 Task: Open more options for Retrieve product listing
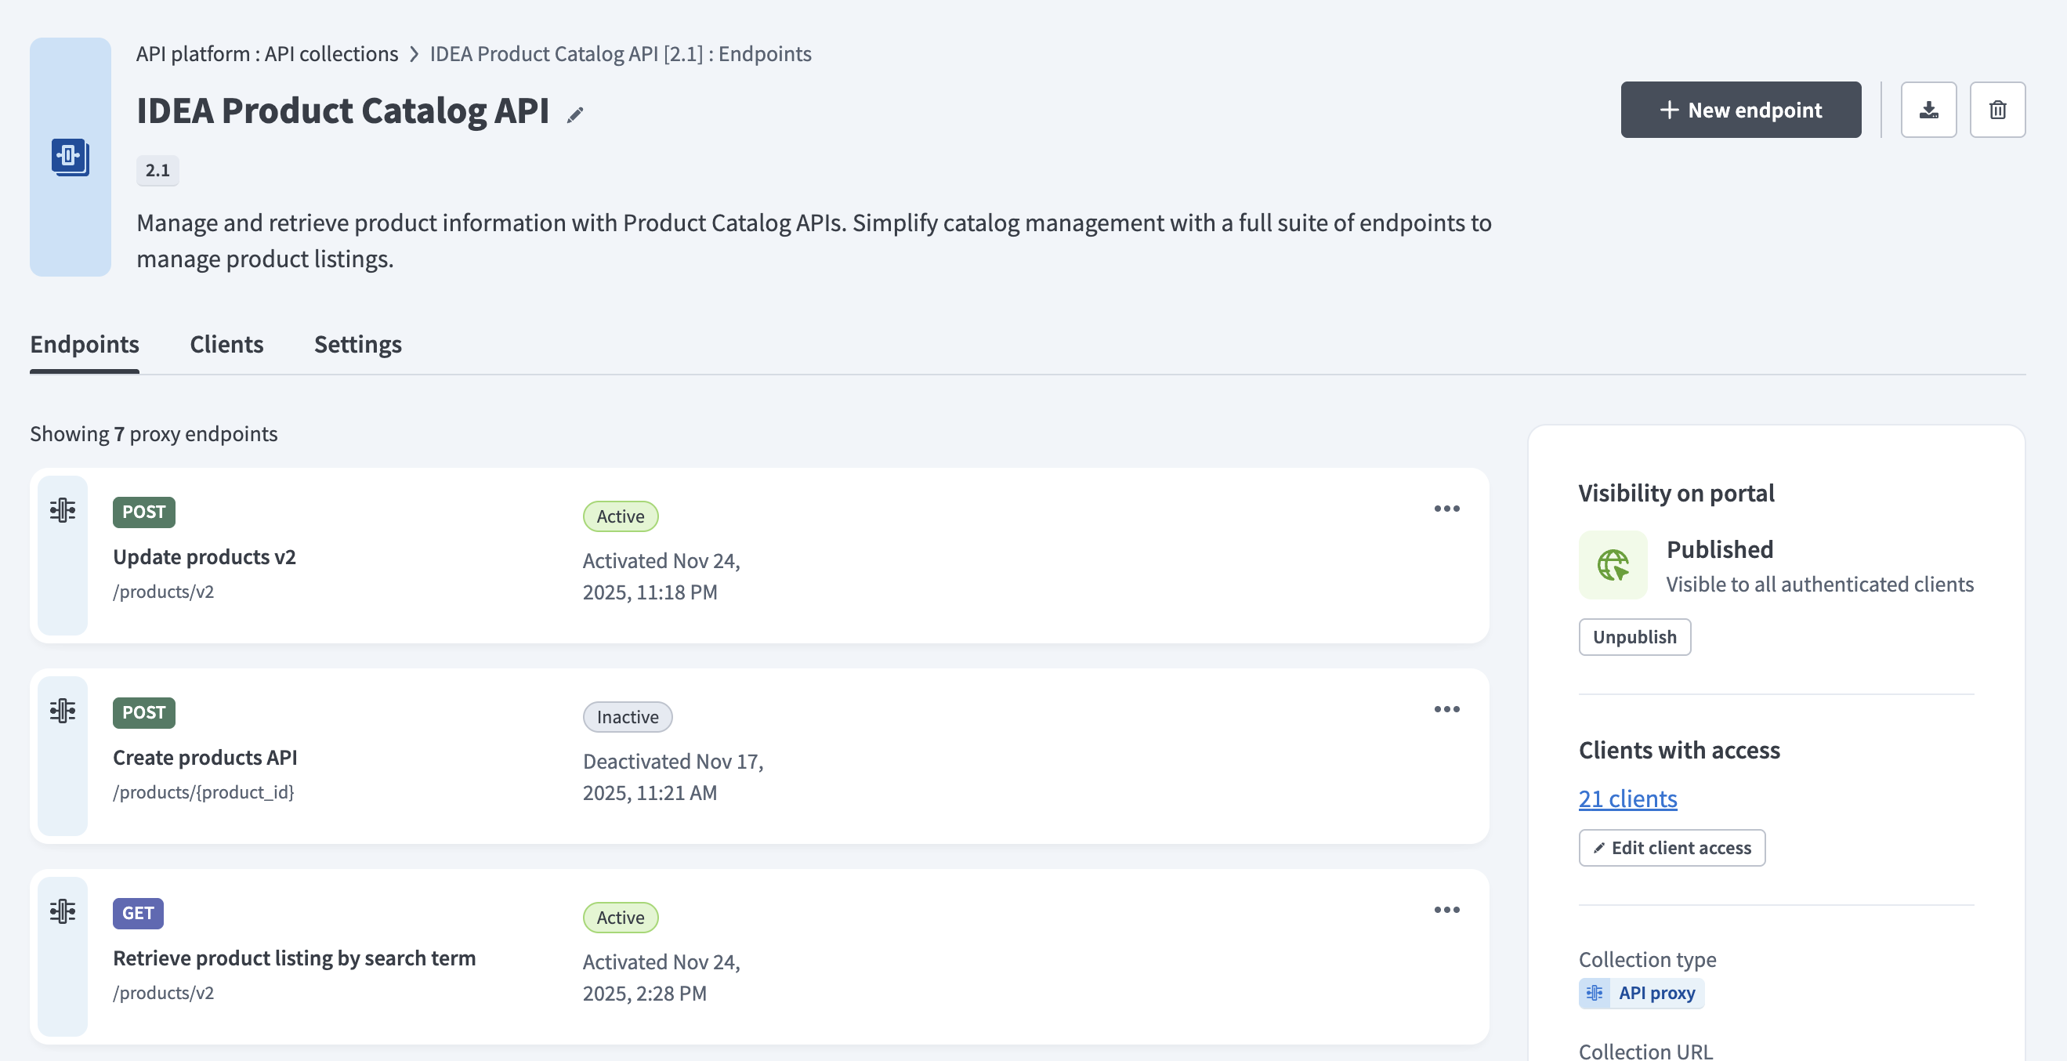(x=1446, y=910)
